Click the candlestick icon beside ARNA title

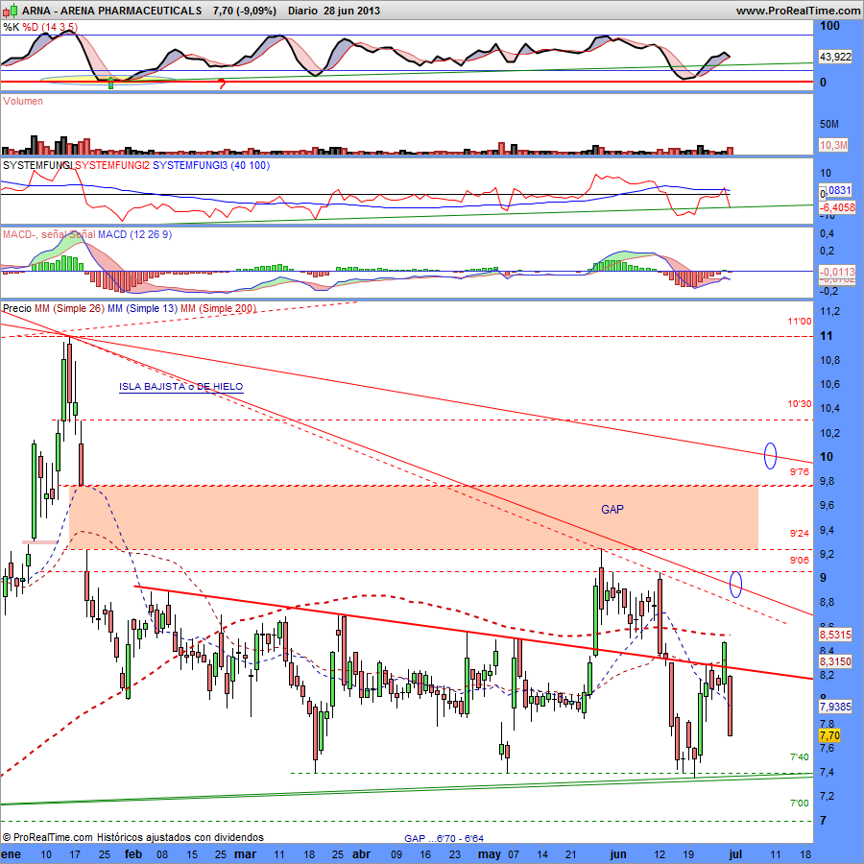click(x=11, y=11)
